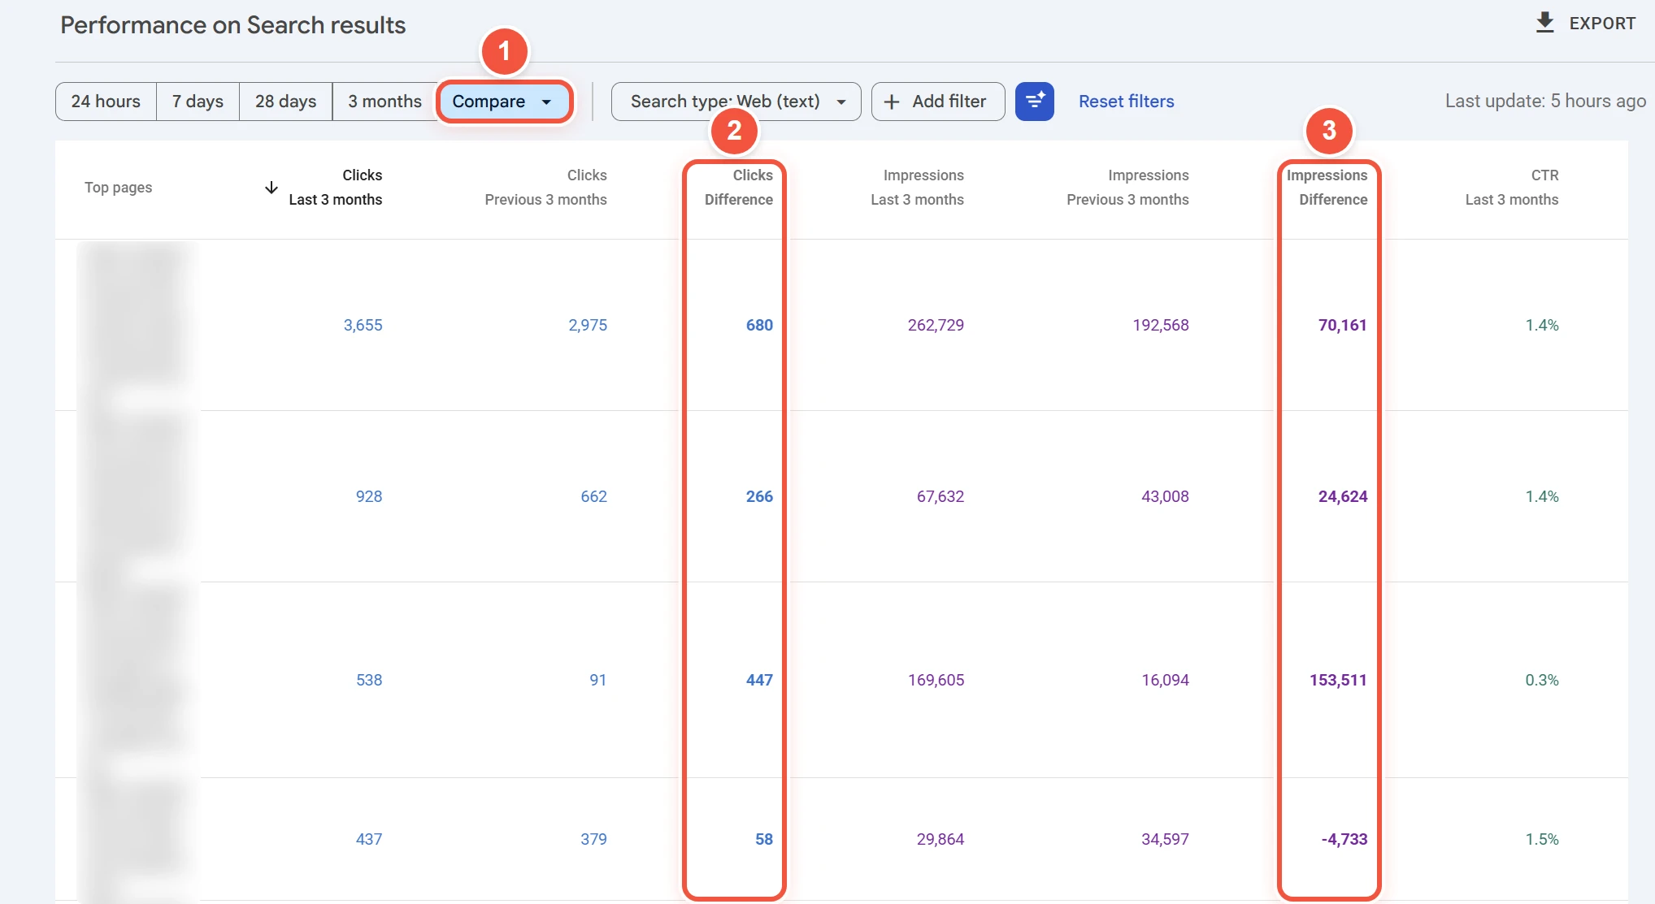Viewport: 1655px width, 904px height.
Task: Click the 3,655 clicks value
Action: coord(363,325)
